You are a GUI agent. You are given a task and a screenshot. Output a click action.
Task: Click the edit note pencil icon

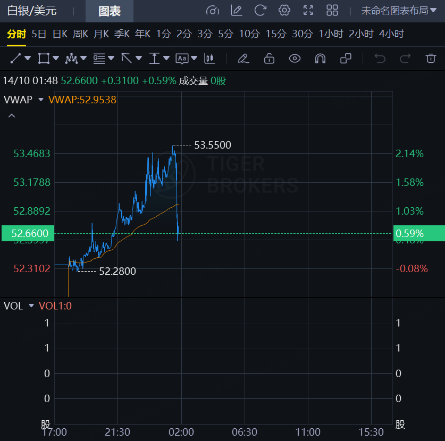[236, 11]
